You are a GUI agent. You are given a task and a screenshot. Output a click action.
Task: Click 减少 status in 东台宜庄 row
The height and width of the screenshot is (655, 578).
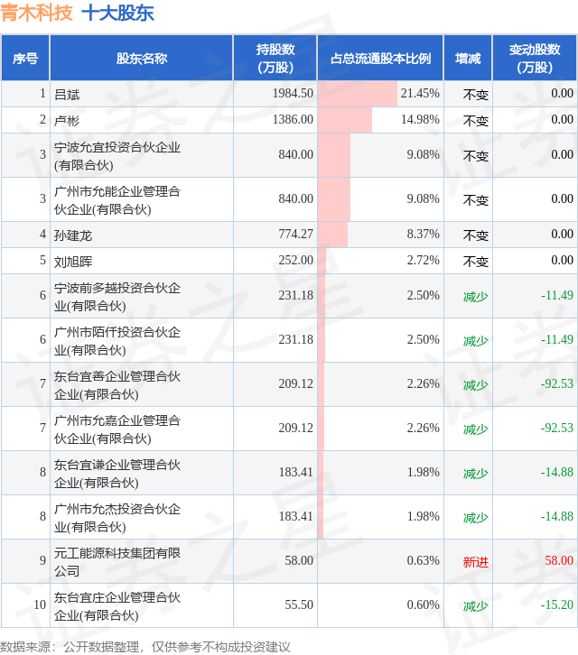(476, 606)
